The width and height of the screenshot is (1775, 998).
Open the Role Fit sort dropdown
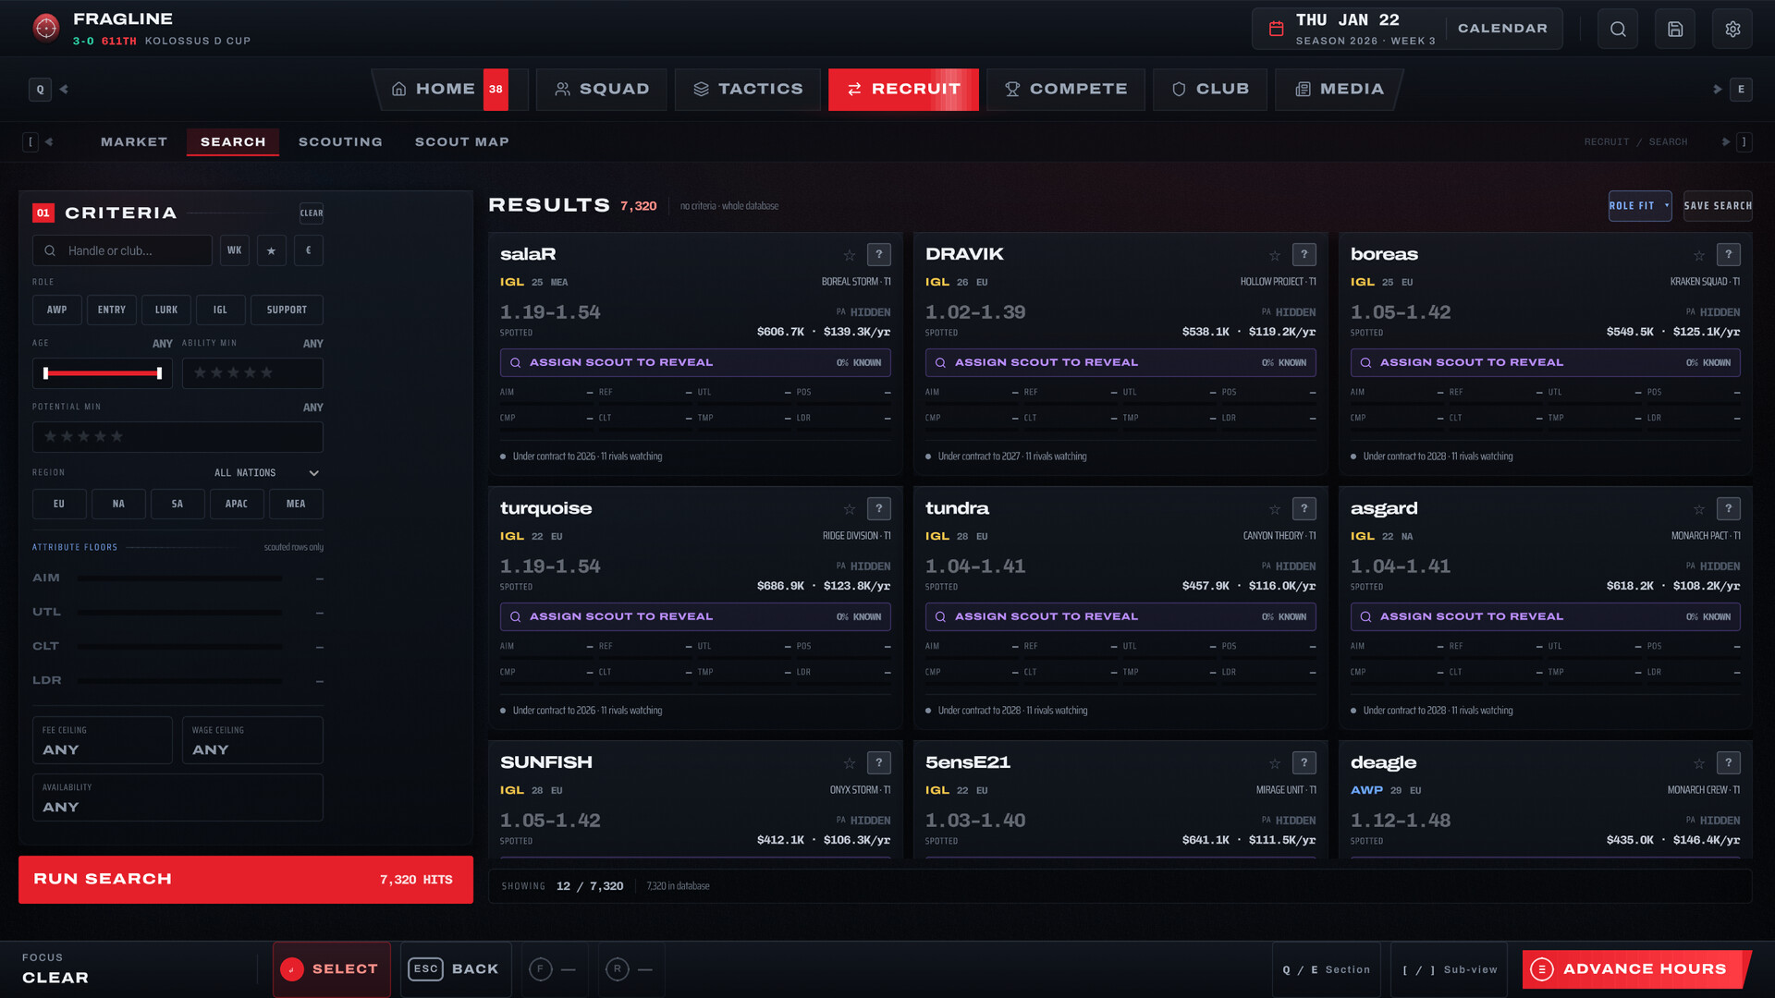coord(1640,206)
